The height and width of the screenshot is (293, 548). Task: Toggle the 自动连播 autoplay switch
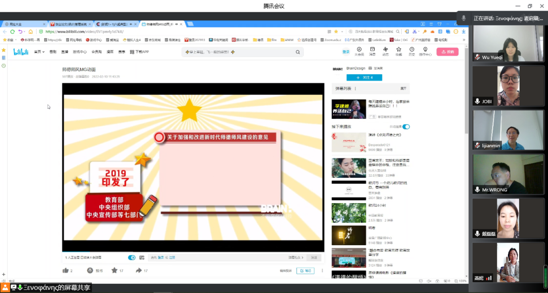coord(406,126)
